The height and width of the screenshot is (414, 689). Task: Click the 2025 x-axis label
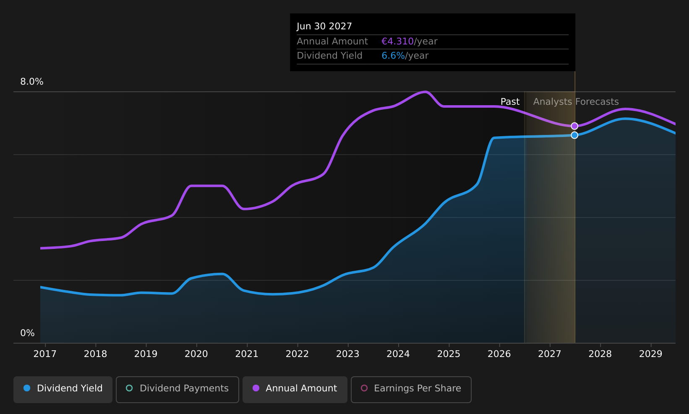pos(449,354)
